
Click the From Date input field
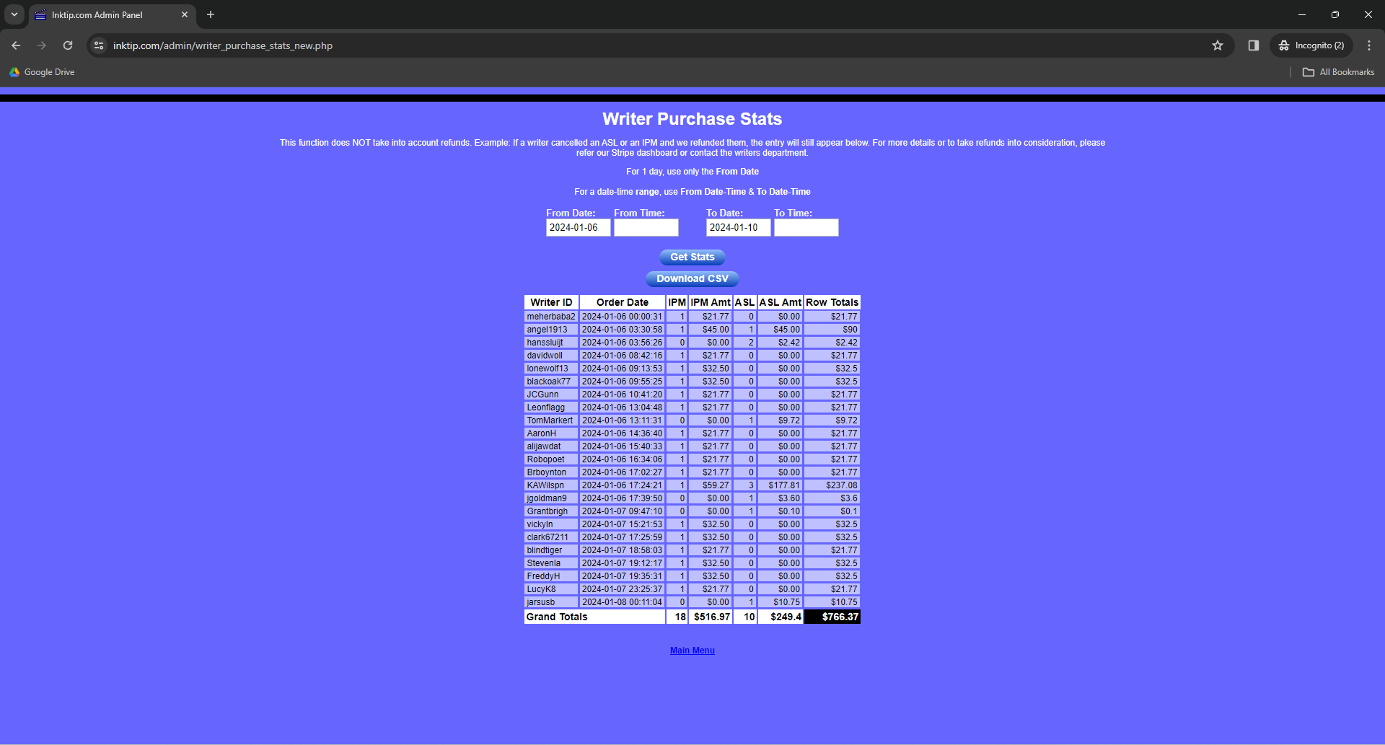(x=578, y=228)
